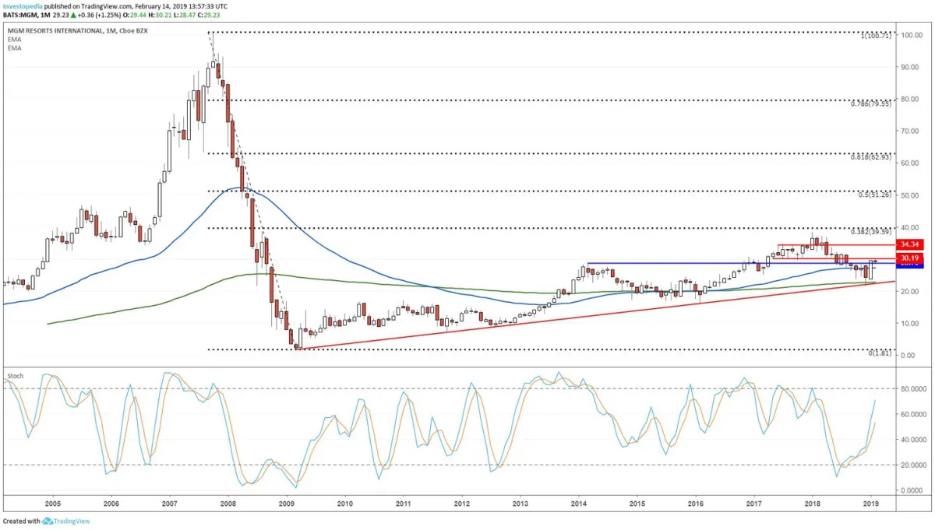Select the 0.786 Fibonacci level label
The width and height of the screenshot is (935, 530).
click(871, 104)
